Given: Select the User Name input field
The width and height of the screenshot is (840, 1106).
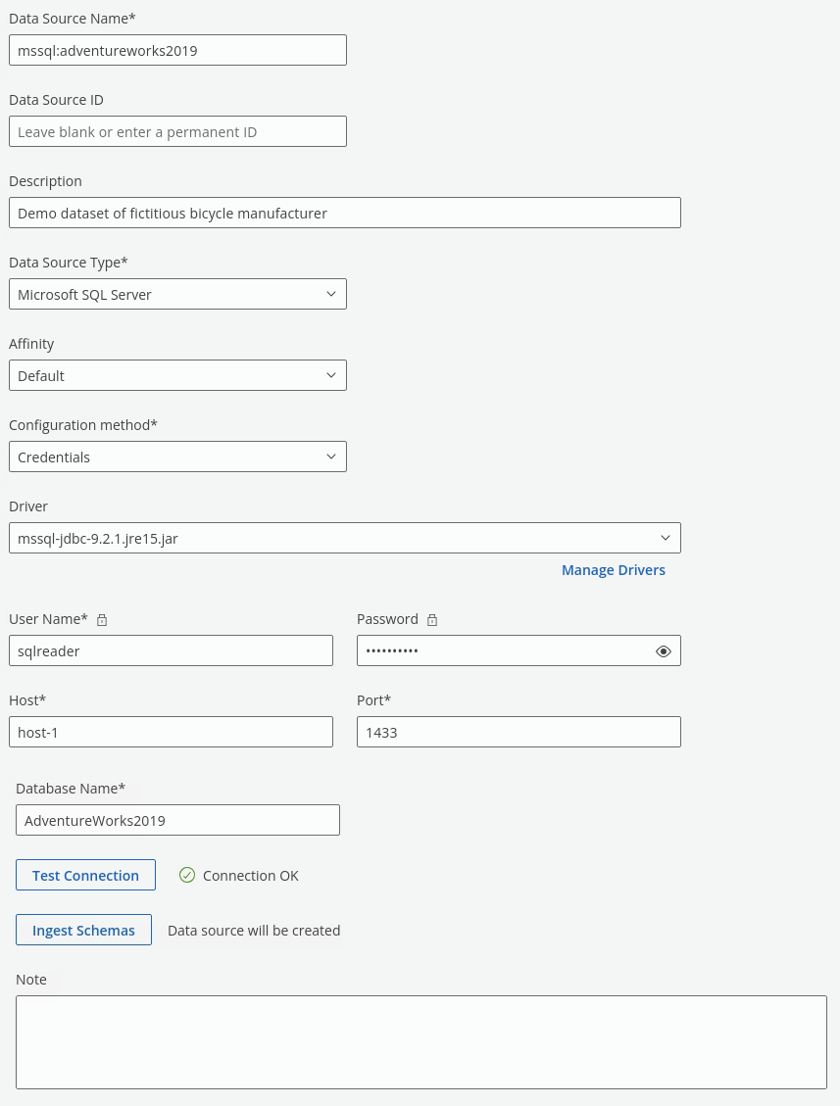Looking at the screenshot, I should coord(171,650).
